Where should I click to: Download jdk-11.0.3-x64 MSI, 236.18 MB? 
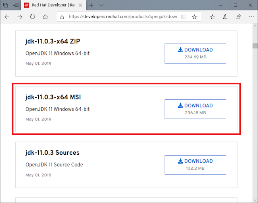195,109
